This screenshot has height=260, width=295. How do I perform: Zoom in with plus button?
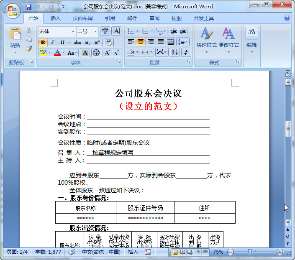280,252
